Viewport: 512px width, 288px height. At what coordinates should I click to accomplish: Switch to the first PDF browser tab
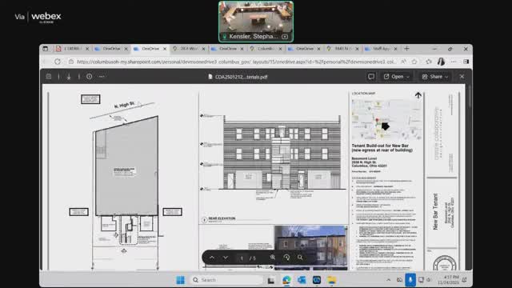73,49
